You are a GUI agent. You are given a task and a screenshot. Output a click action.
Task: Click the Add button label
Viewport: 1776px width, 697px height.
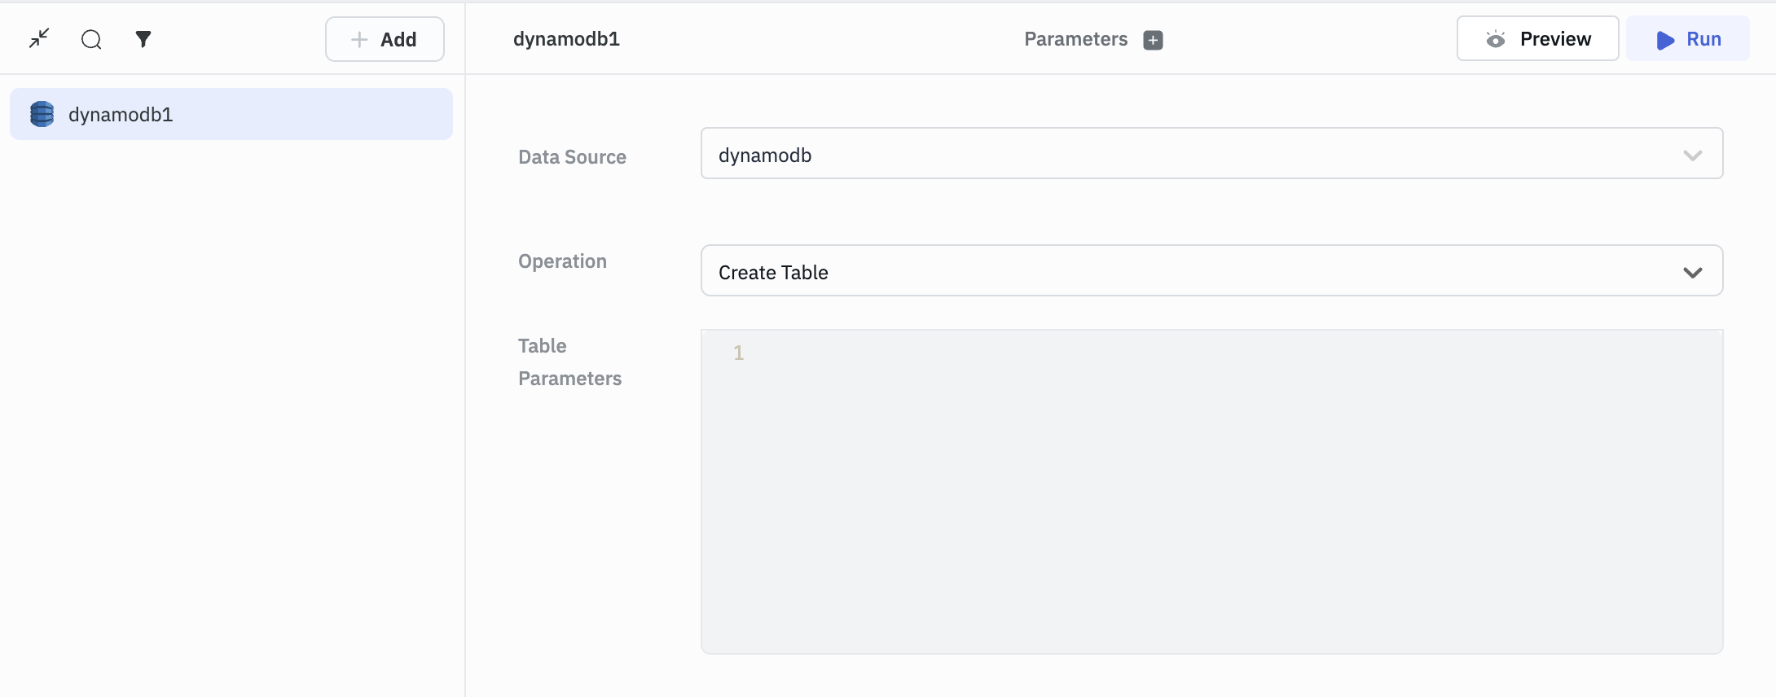398,39
